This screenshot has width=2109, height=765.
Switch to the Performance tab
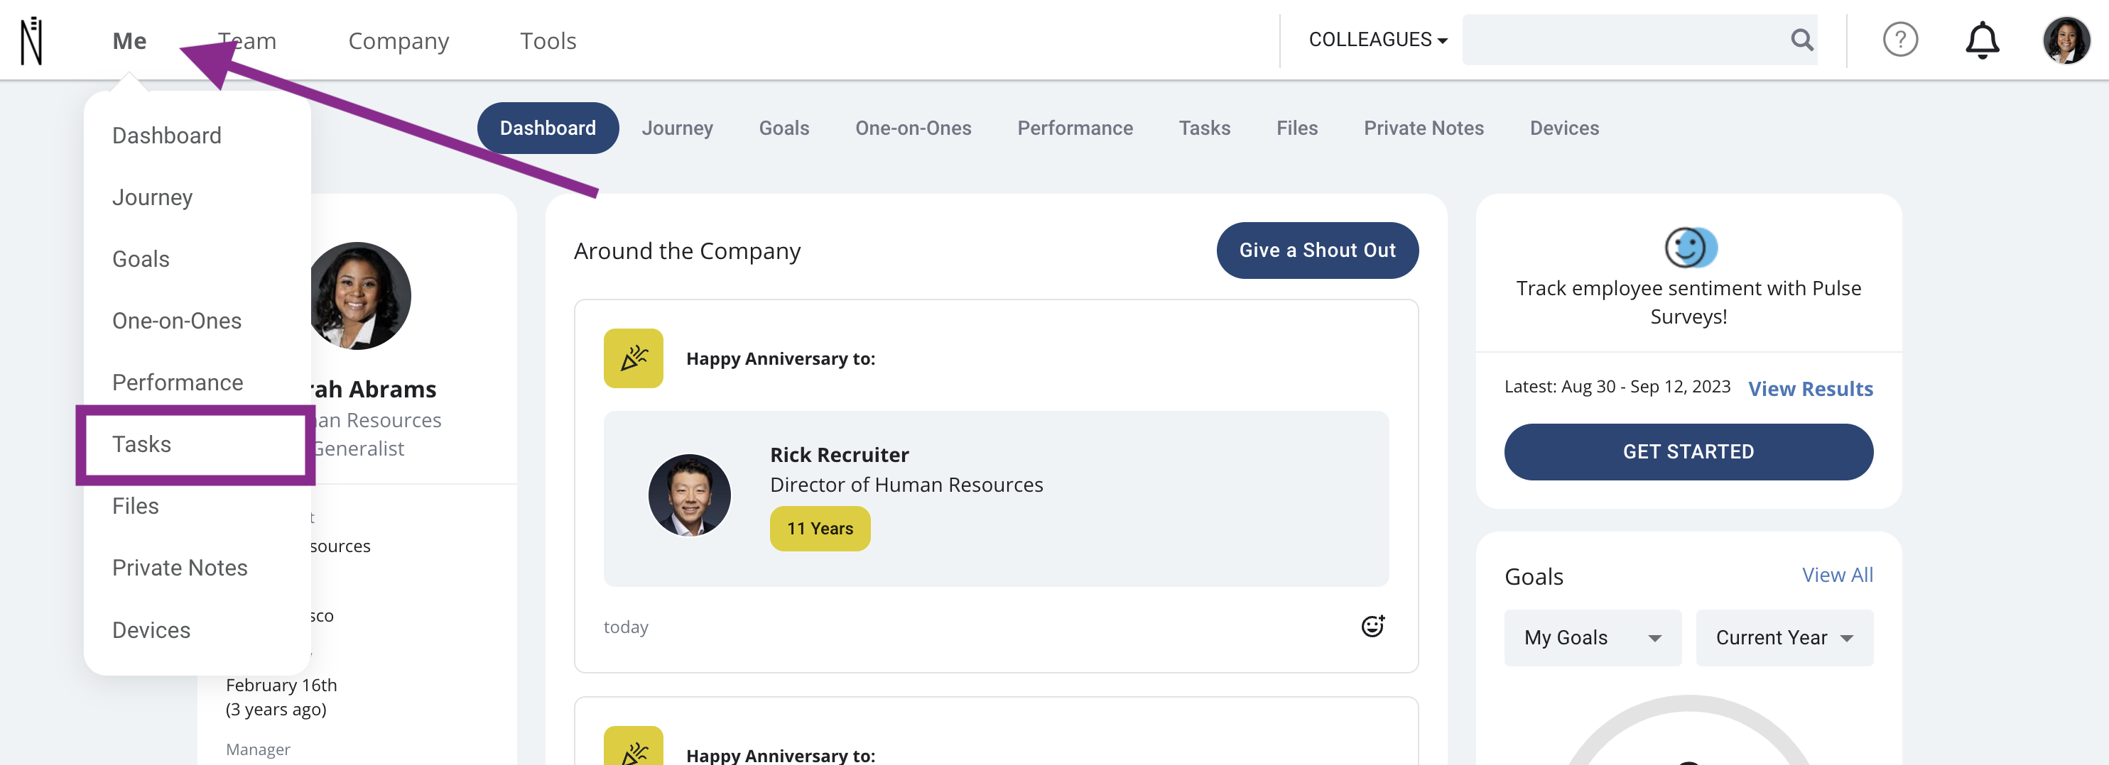pos(1075,128)
